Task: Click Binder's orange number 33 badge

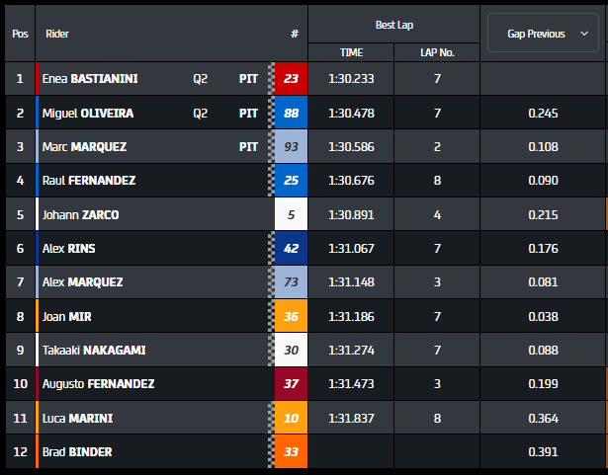Action: 291,451
